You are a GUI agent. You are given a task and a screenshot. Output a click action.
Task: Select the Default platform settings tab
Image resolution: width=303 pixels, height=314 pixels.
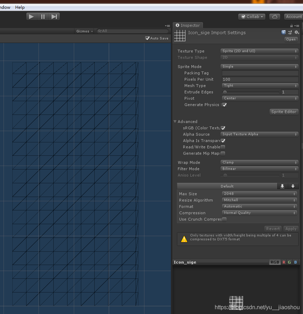pos(227,186)
